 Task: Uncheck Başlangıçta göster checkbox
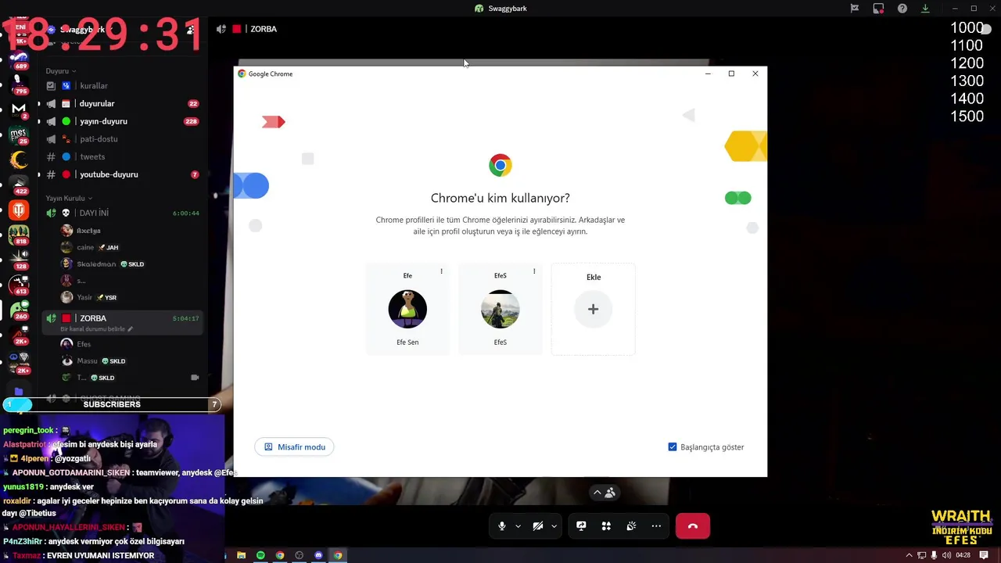coord(673,447)
